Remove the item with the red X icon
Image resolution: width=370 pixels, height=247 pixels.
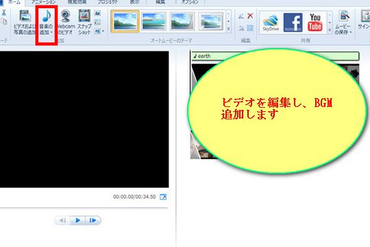pos(250,16)
